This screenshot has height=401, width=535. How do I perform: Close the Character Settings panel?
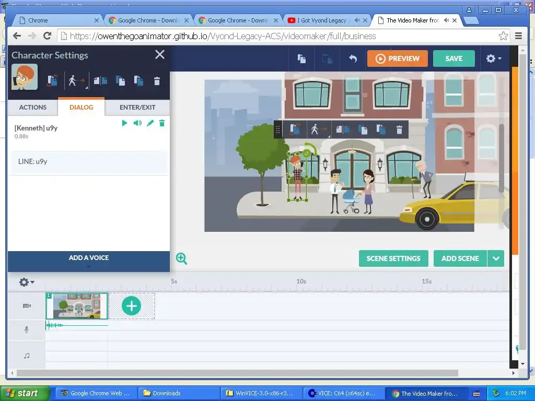pos(160,54)
